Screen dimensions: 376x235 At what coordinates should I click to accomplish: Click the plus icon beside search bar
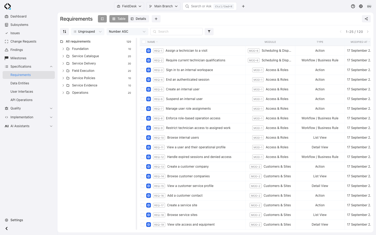tap(243, 6)
